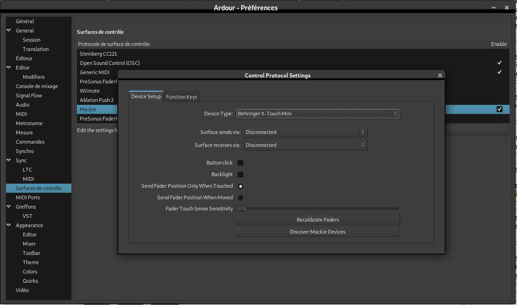Image resolution: width=517 pixels, height=305 pixels.
Task: Open Vidéo preferences page
Action: click(22, 290)
